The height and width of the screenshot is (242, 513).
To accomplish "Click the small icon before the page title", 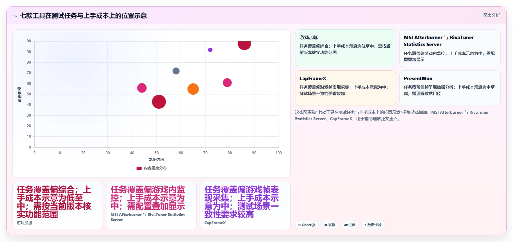I will pos(15,16).
